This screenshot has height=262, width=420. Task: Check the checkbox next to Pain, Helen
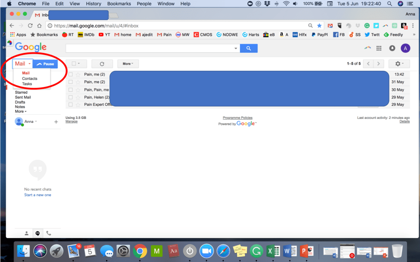click(70, 97)
